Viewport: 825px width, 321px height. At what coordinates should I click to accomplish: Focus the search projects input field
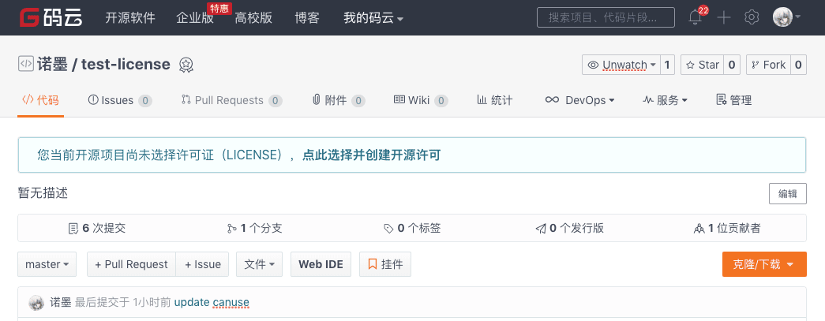pos(606,17)
